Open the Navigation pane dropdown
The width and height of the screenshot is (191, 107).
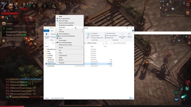(47, 36)
